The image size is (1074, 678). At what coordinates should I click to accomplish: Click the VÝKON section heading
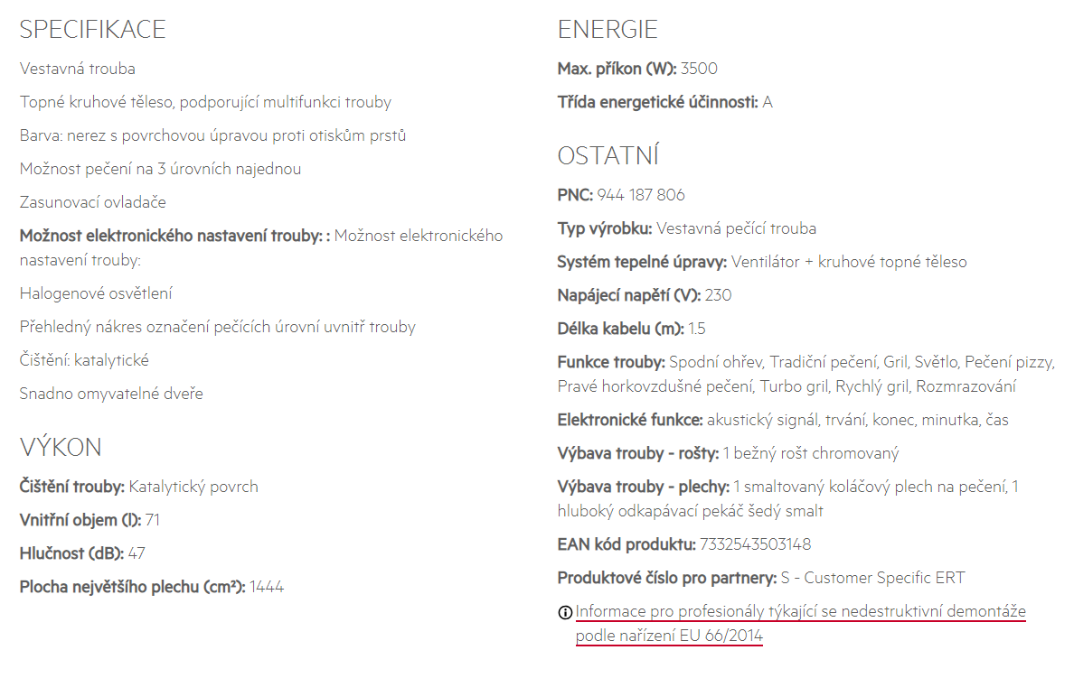pos(61,447)
